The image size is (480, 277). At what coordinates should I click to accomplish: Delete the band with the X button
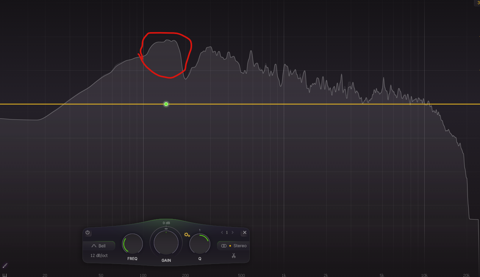(x=244, y=232)
